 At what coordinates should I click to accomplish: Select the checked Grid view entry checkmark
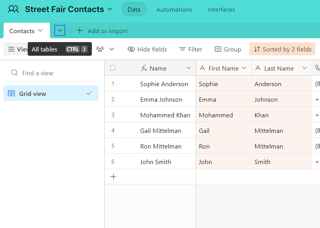click(x=89, y=93)
